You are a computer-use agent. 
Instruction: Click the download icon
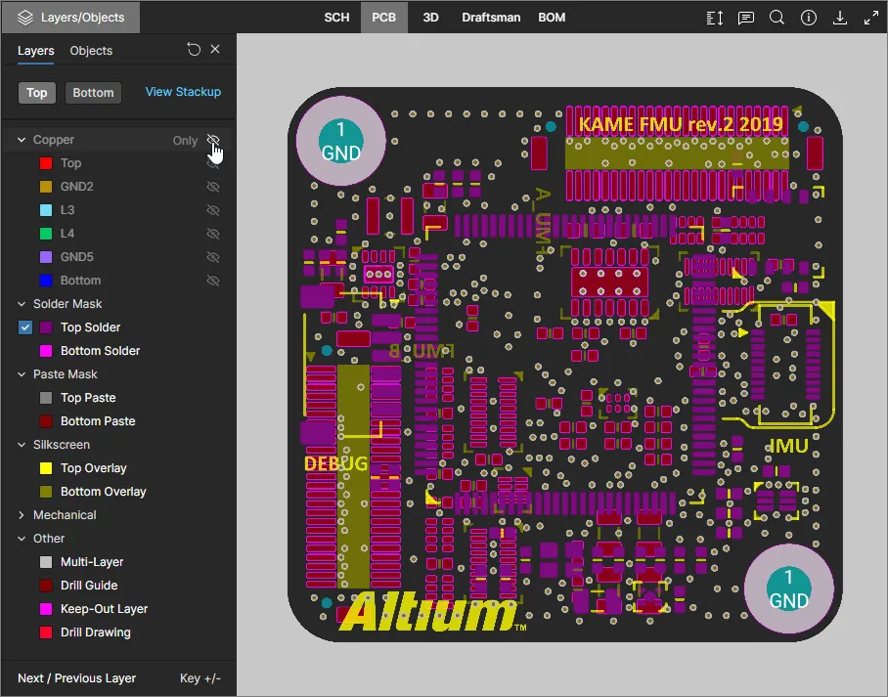pyautogui.click(x=839, y=18)
